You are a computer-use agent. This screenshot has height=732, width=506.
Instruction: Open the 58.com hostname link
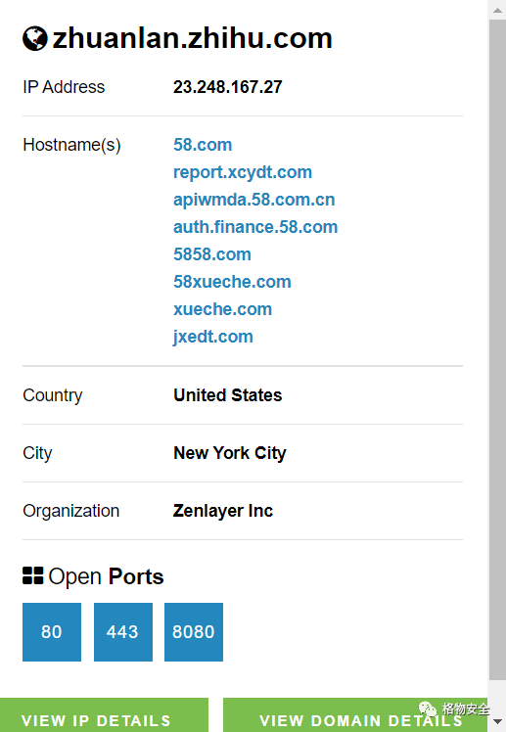click(x=203, y=145)
